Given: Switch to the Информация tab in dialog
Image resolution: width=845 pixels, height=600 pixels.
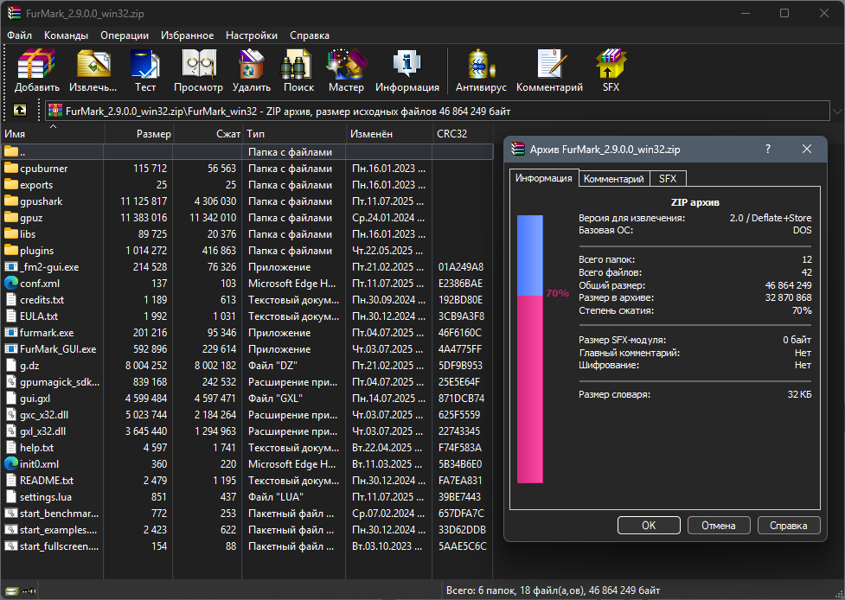Looking at the screenshot, I should (544, 178).
